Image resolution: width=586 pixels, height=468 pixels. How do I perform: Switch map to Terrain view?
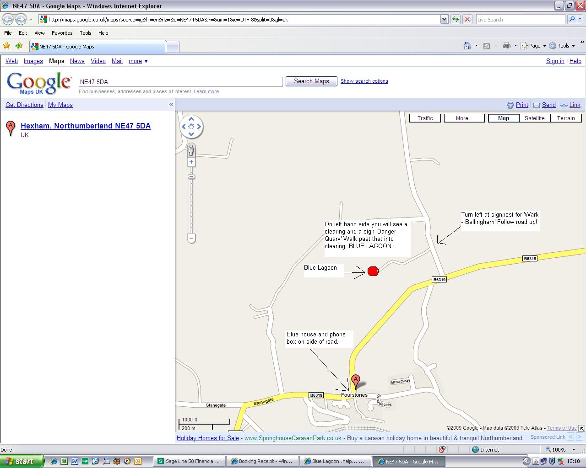(566, 118)
